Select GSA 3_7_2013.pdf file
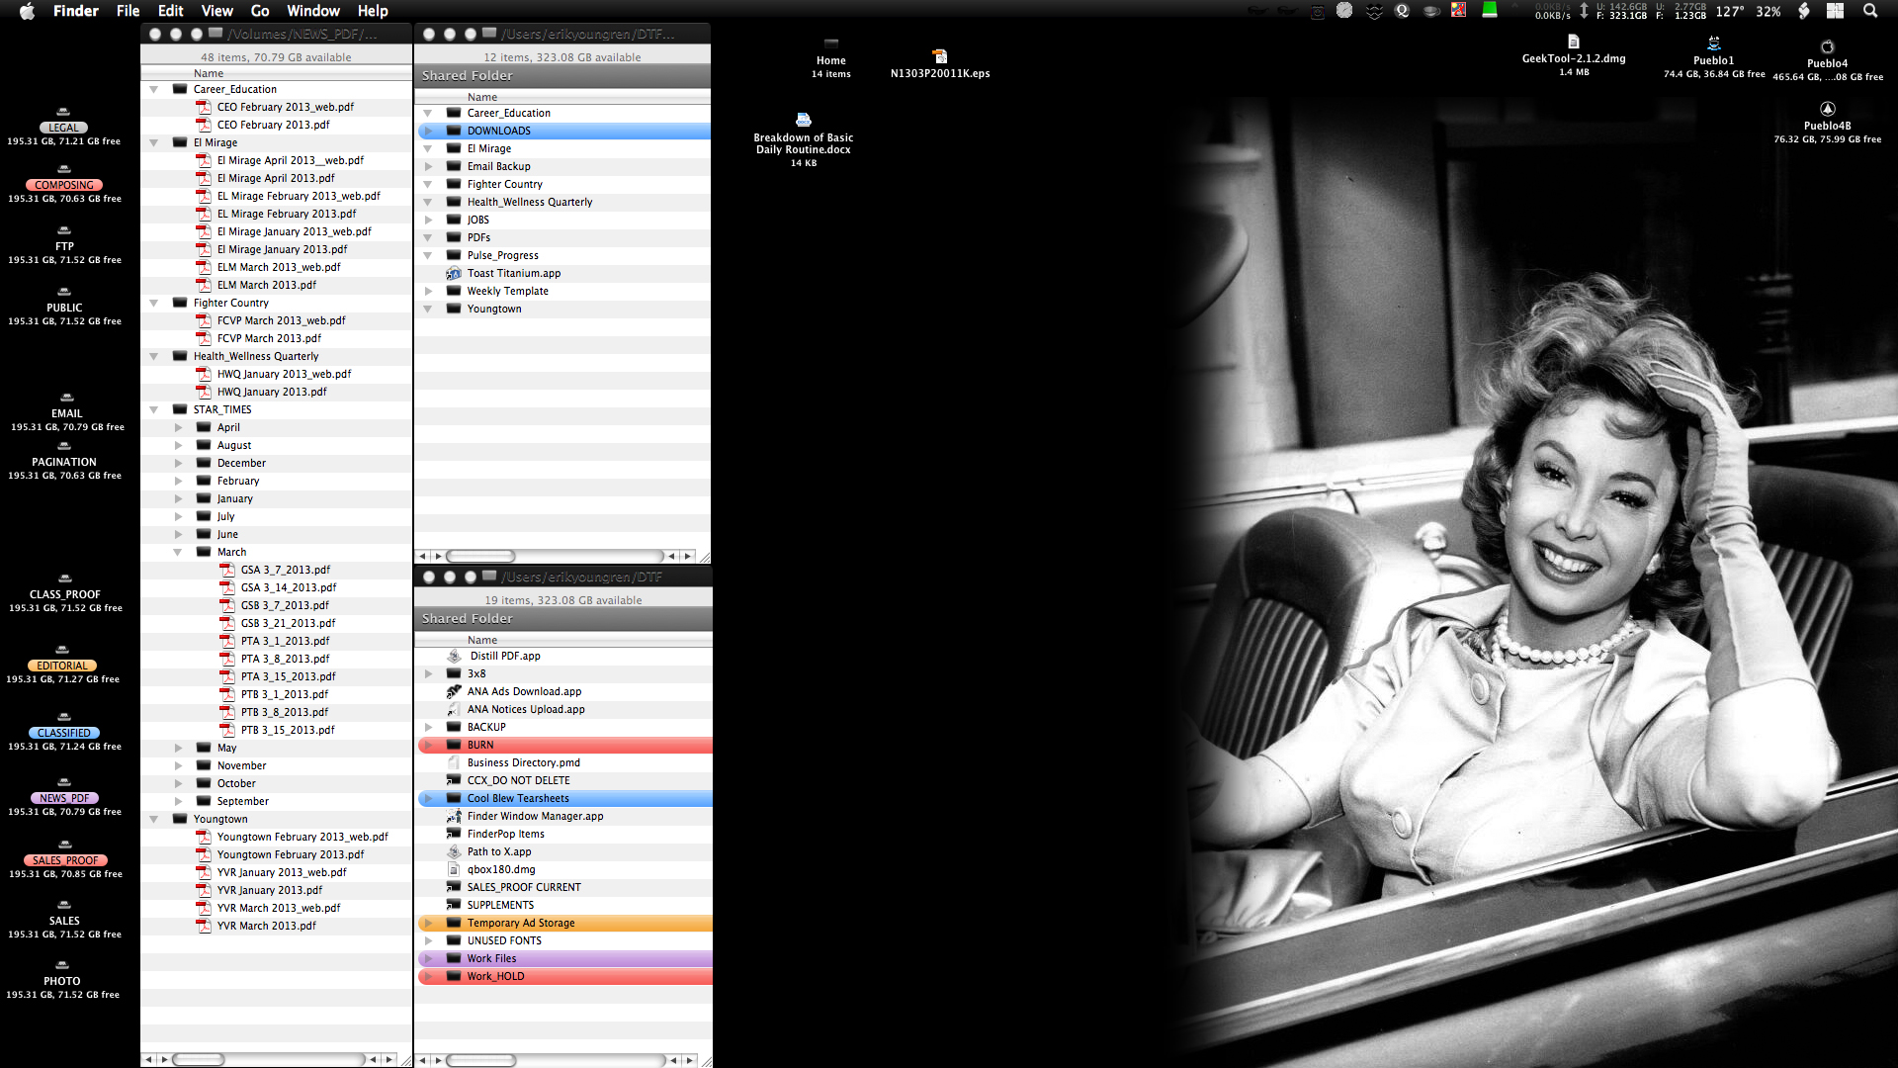The image size is (1898, 1068). coord(285,570)
